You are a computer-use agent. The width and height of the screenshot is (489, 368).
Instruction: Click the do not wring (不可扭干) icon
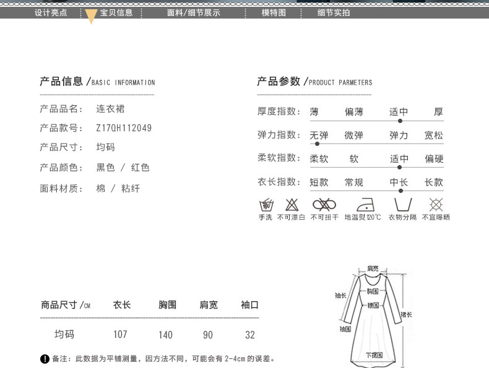coord(324,205)
